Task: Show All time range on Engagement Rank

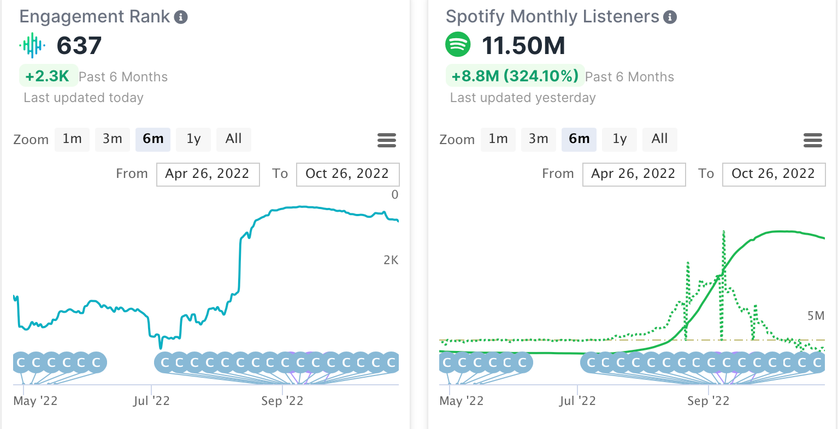Action: tap(234, 139)
